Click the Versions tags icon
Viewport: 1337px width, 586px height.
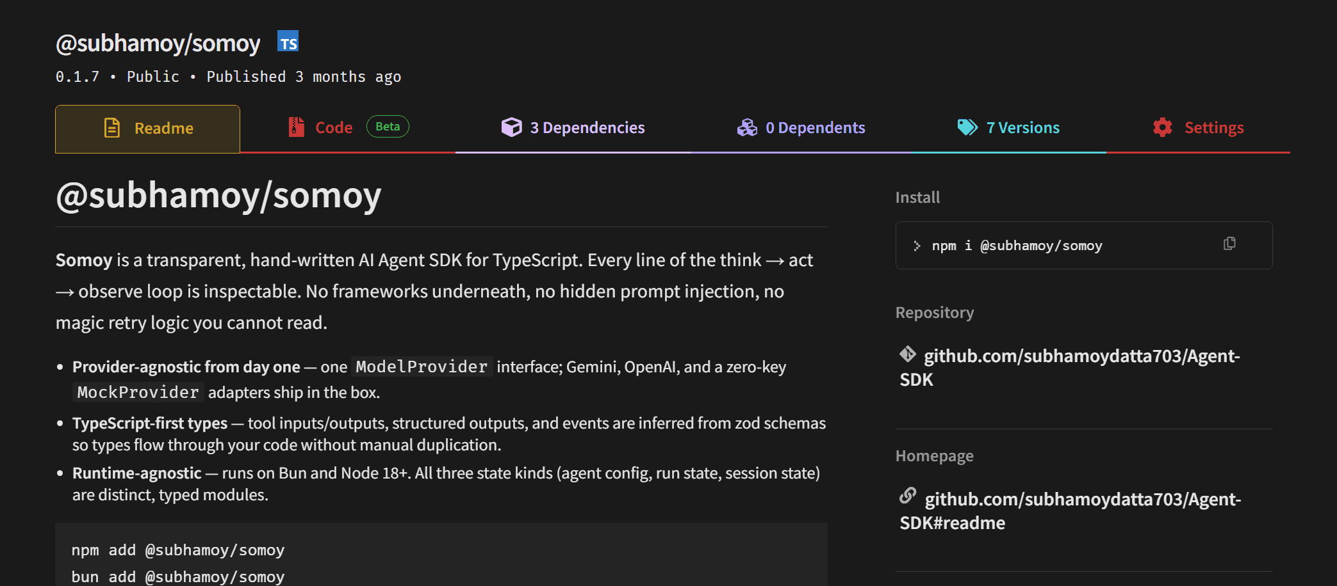pyautogui.click(x=967, y=127)
